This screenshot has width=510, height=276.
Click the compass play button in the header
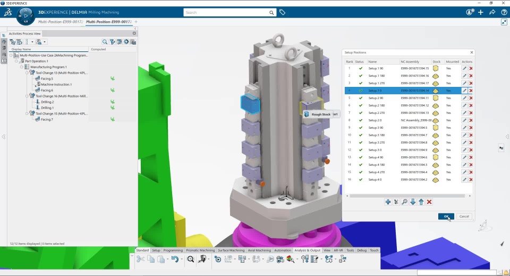click(25, 15)
